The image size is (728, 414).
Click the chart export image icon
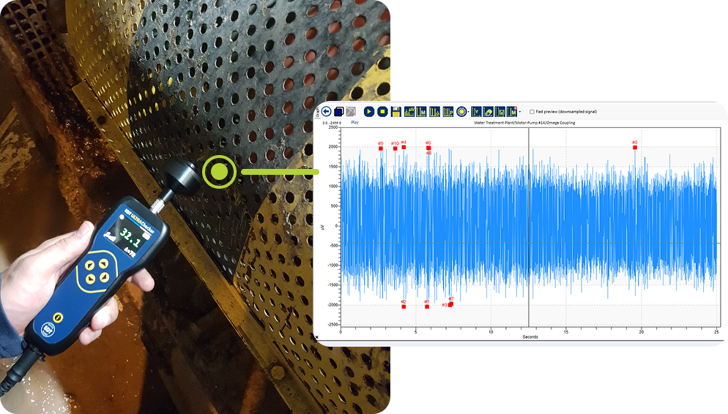500,112
